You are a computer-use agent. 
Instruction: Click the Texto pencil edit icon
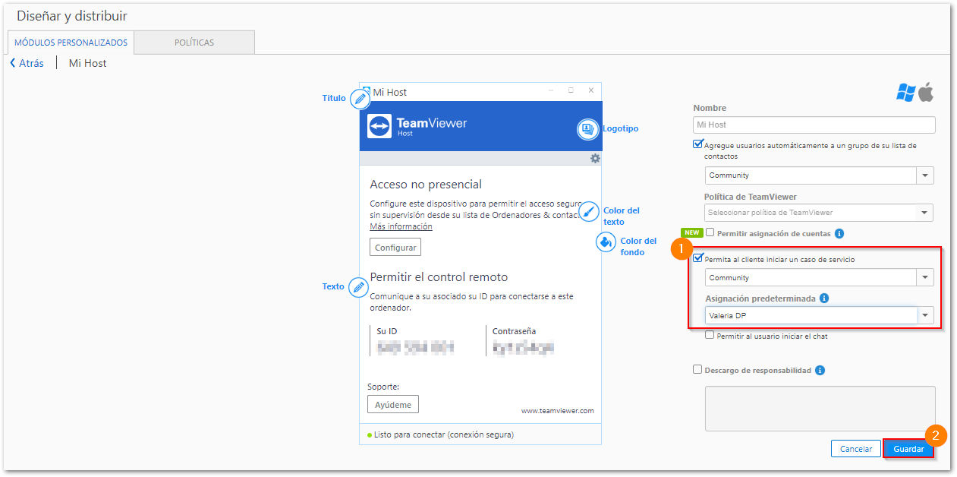click(x=358, y=287)
